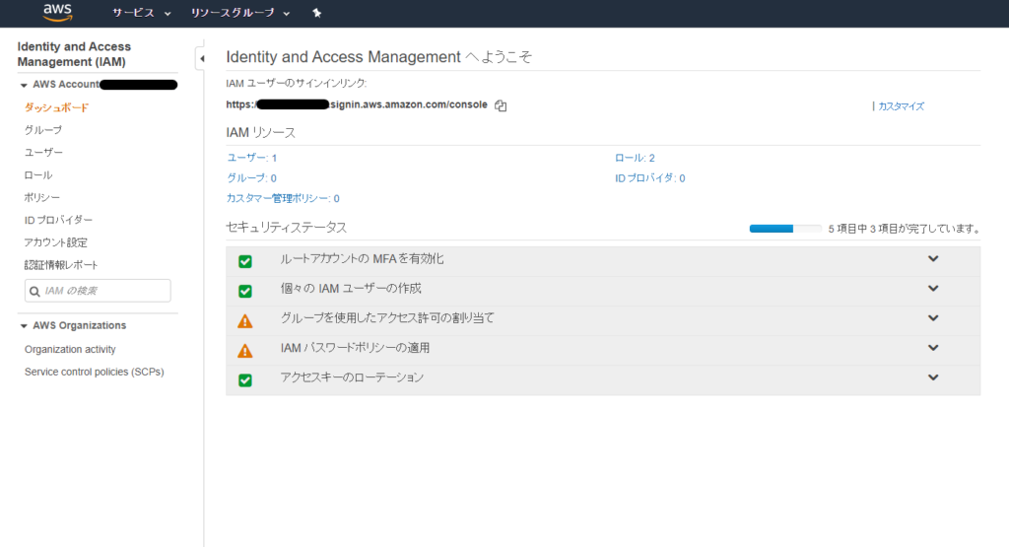Open the サービス dropdown menu
Image resolution: width=1009 pixels, height=547 pixels.
142,13
